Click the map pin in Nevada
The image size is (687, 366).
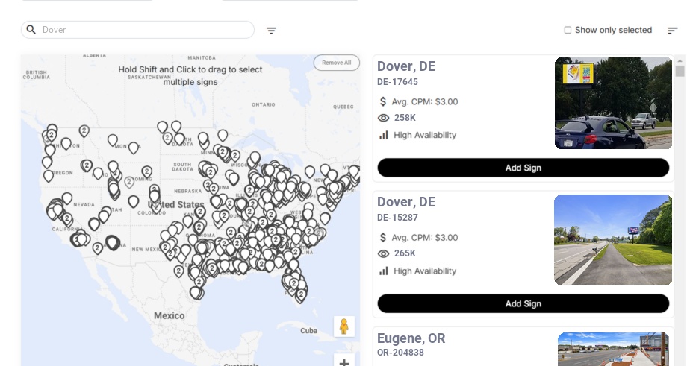pyautogui.click(x=67, y=198)
